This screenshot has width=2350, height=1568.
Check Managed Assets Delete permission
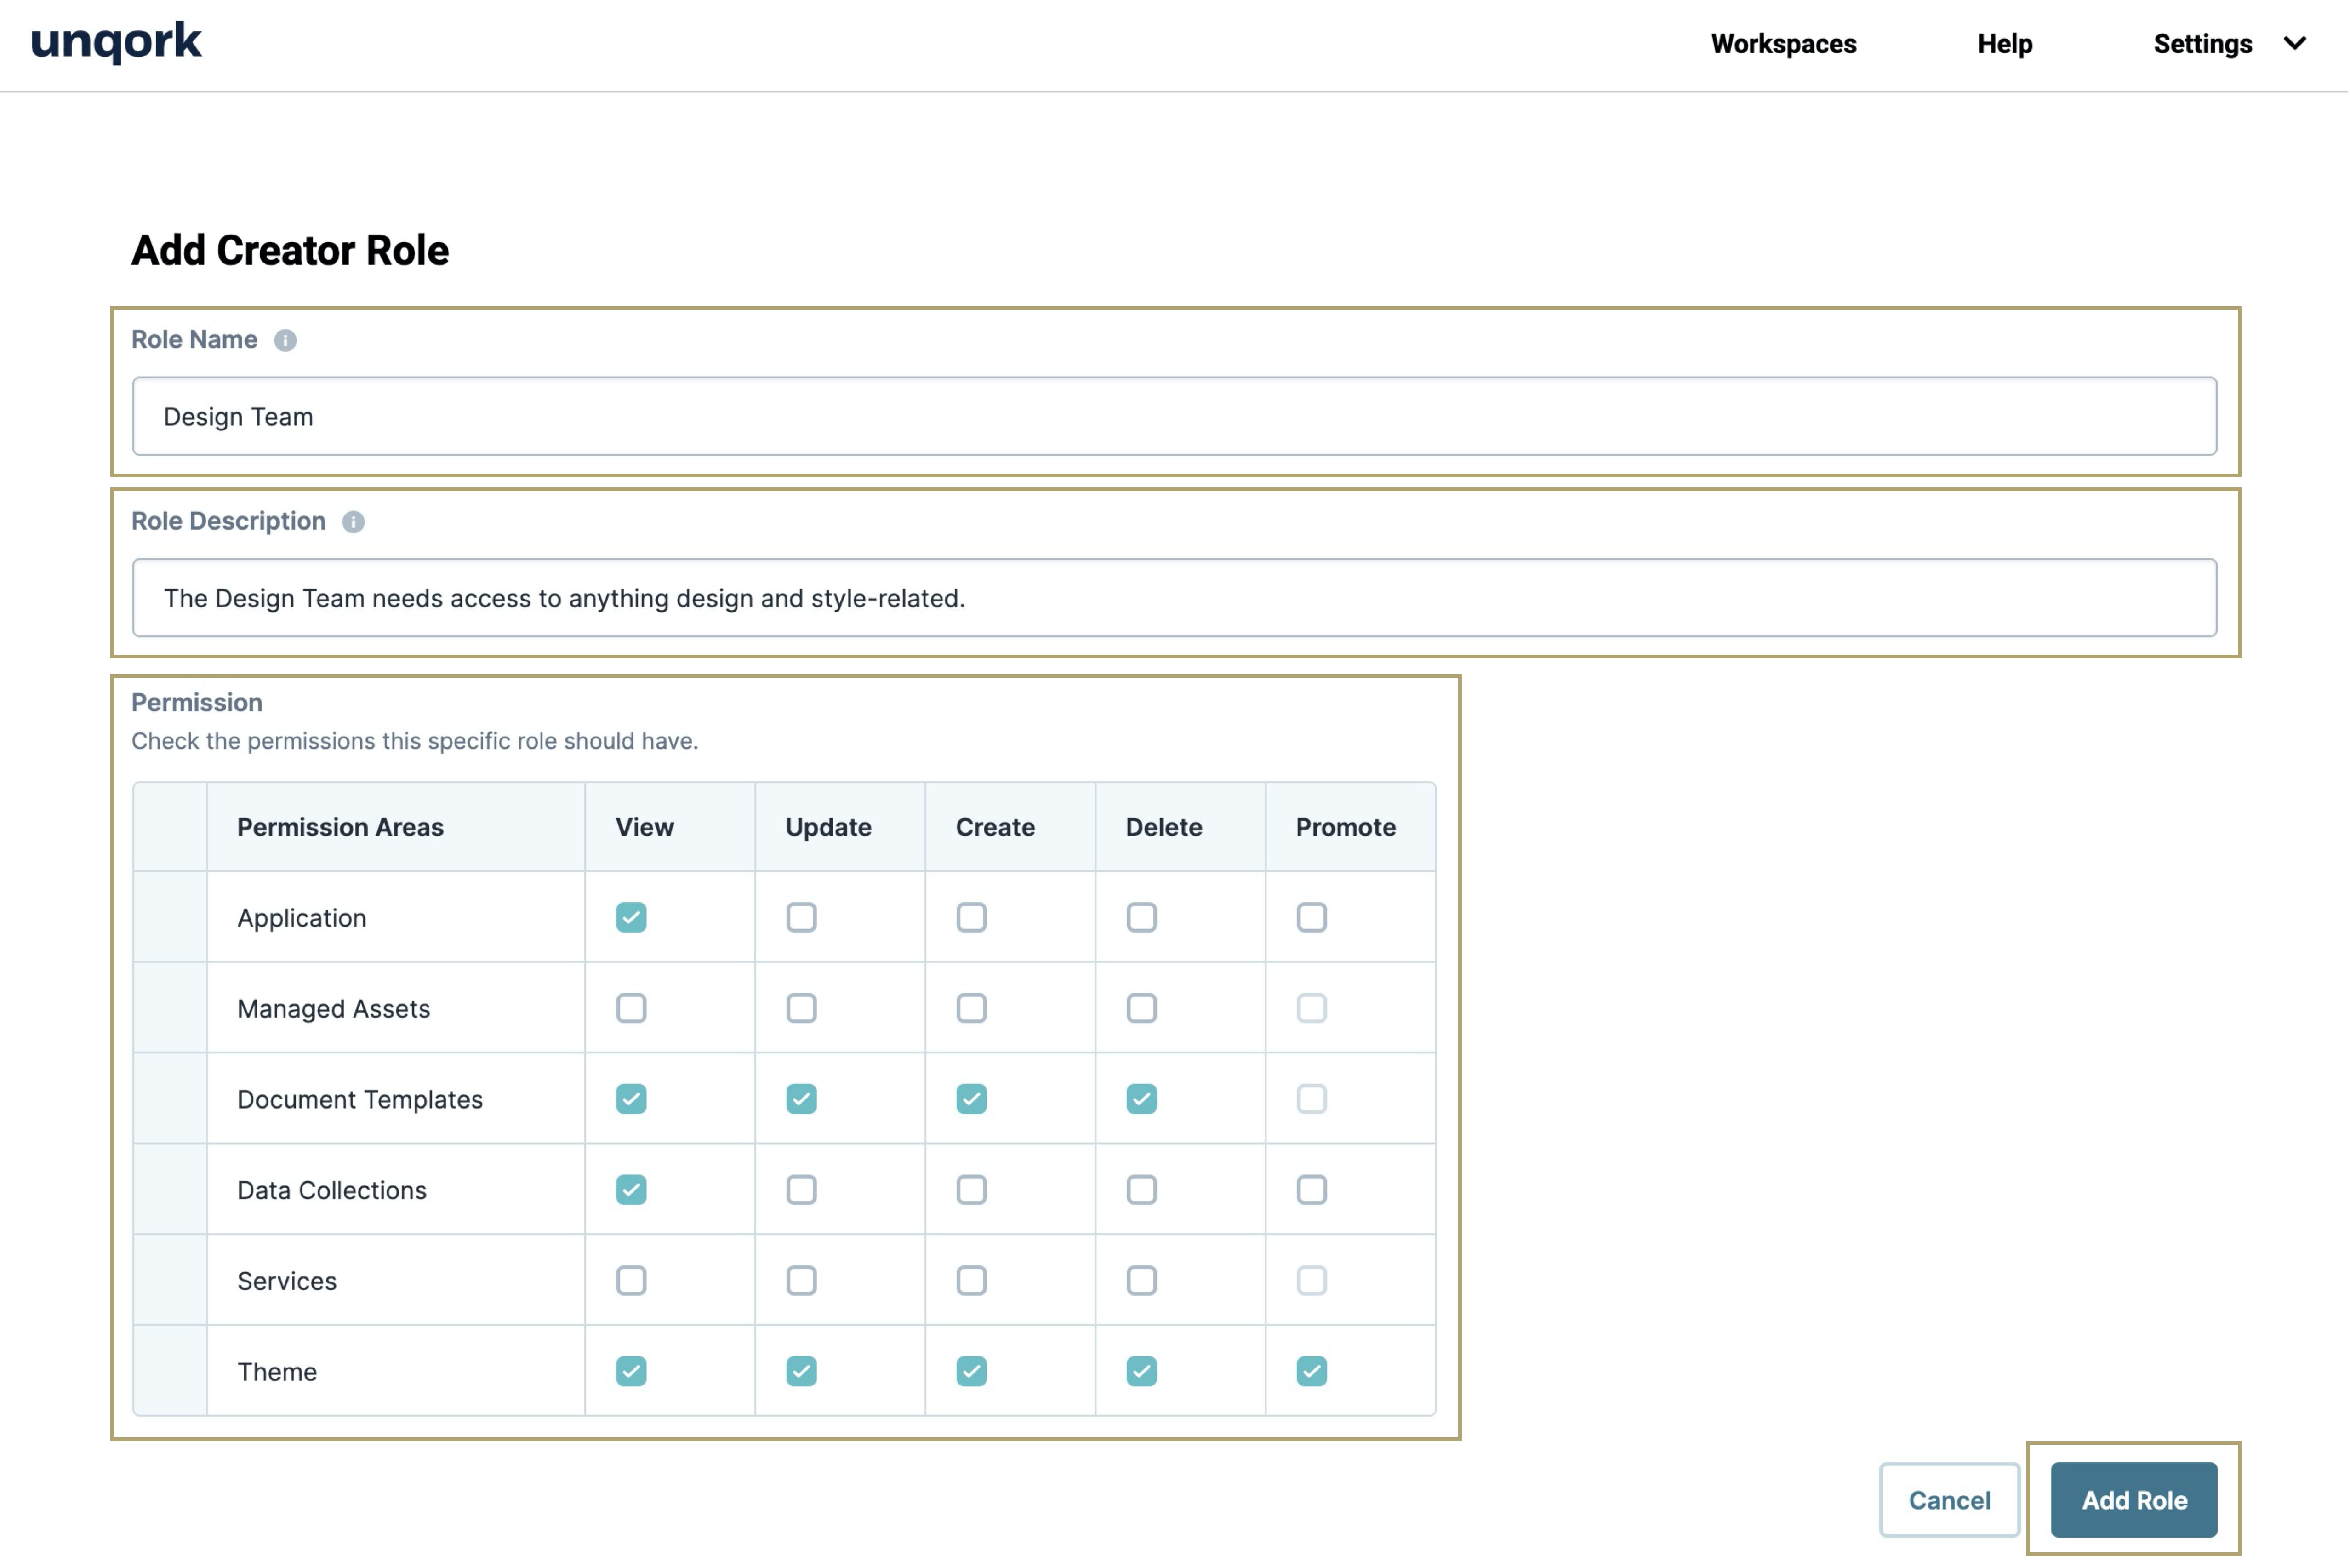1141,1008
